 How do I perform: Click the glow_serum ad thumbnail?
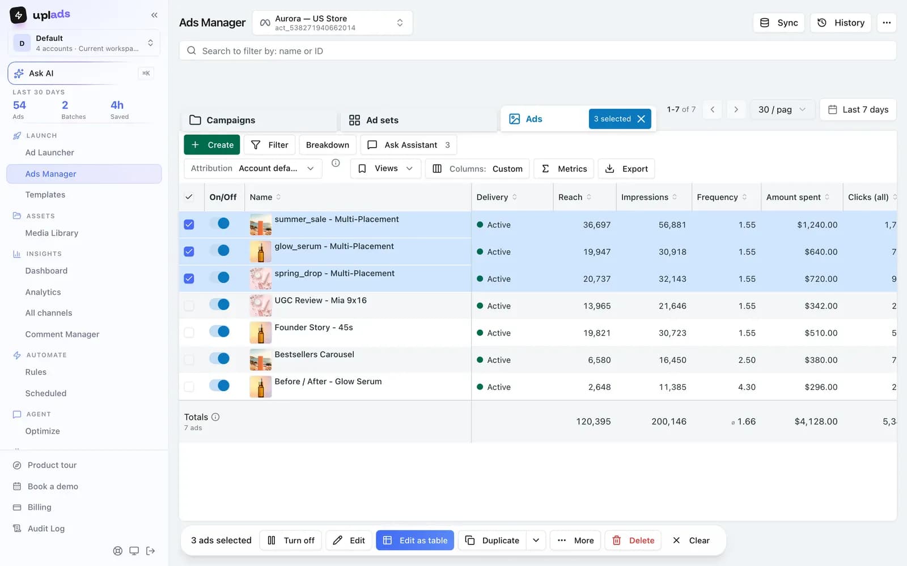coord(261,252)
